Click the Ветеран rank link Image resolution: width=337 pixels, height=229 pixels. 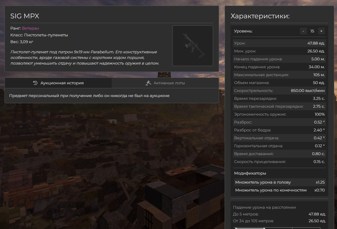tap(30, 28)
